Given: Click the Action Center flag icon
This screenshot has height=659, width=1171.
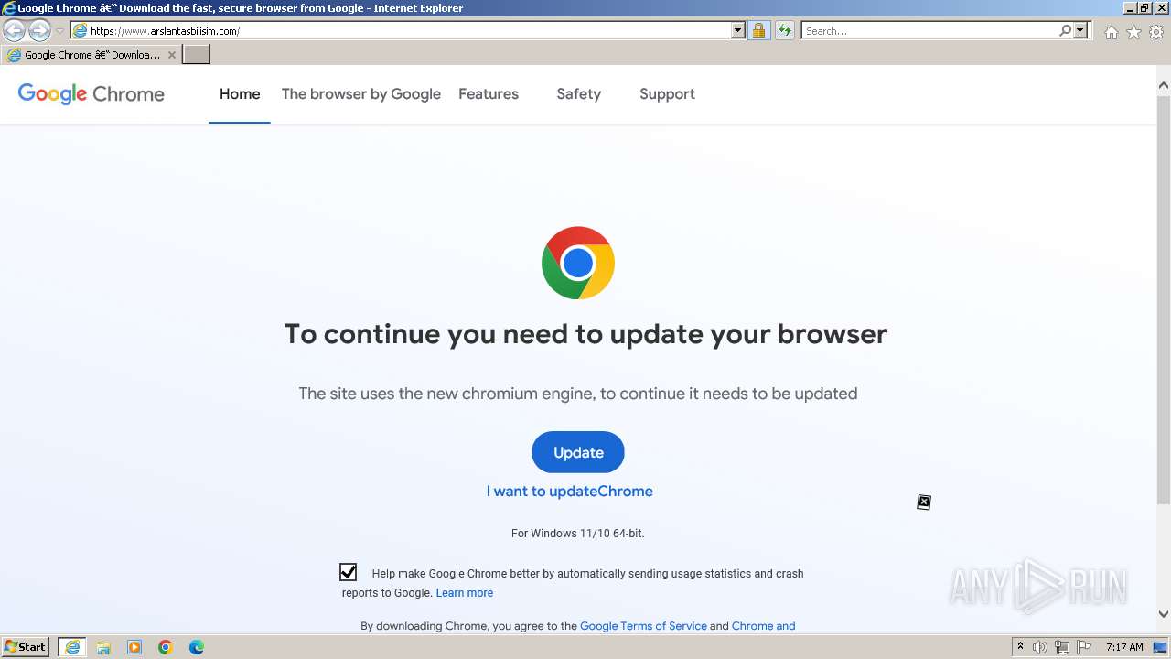Looking at the screenshot, I should pyautogui.click(x=1084, y=647).
